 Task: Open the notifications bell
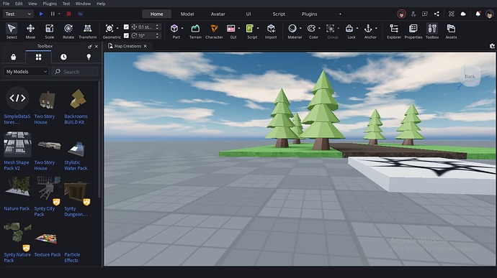point(478,14)
